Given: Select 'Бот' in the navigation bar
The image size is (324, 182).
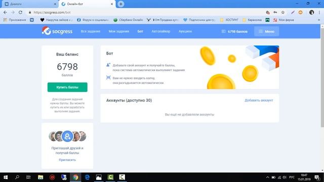Looking at the screenshot, I should click(x=140, y=31).
